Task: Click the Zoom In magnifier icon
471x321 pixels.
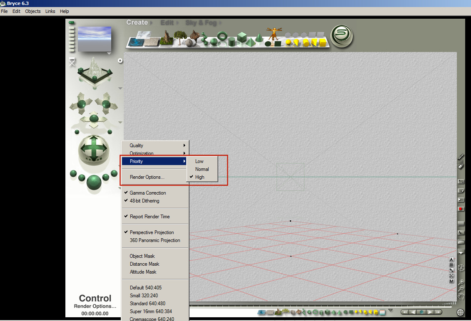Action: click(461, 282)
